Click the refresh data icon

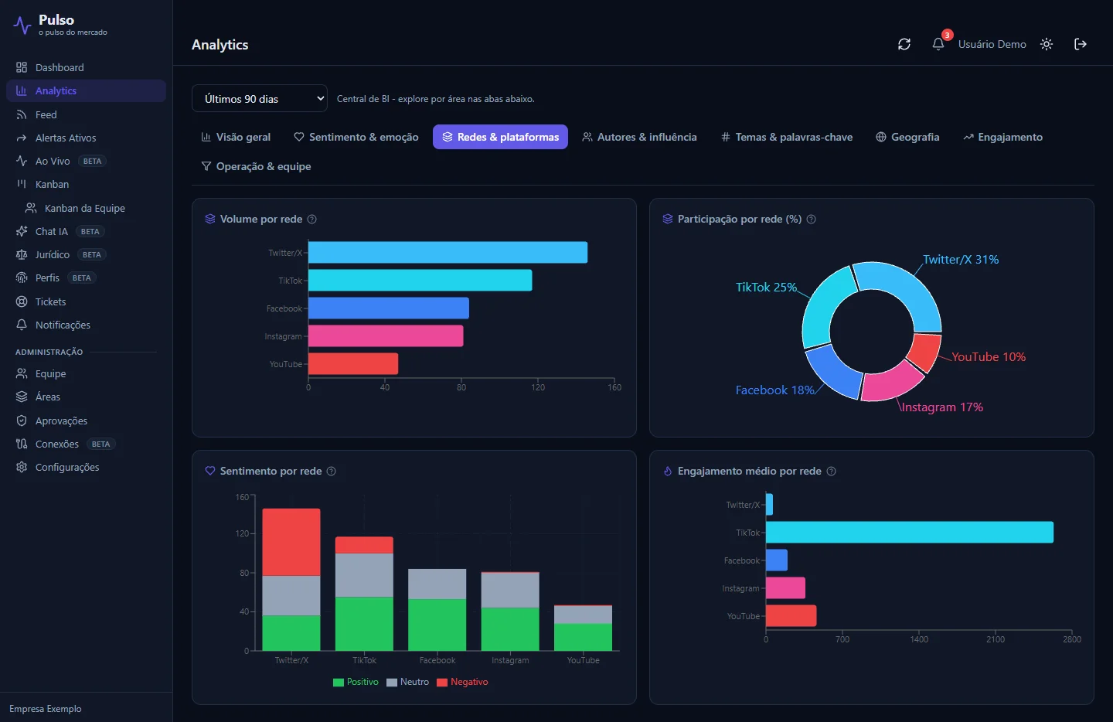[x=904, y=44]
